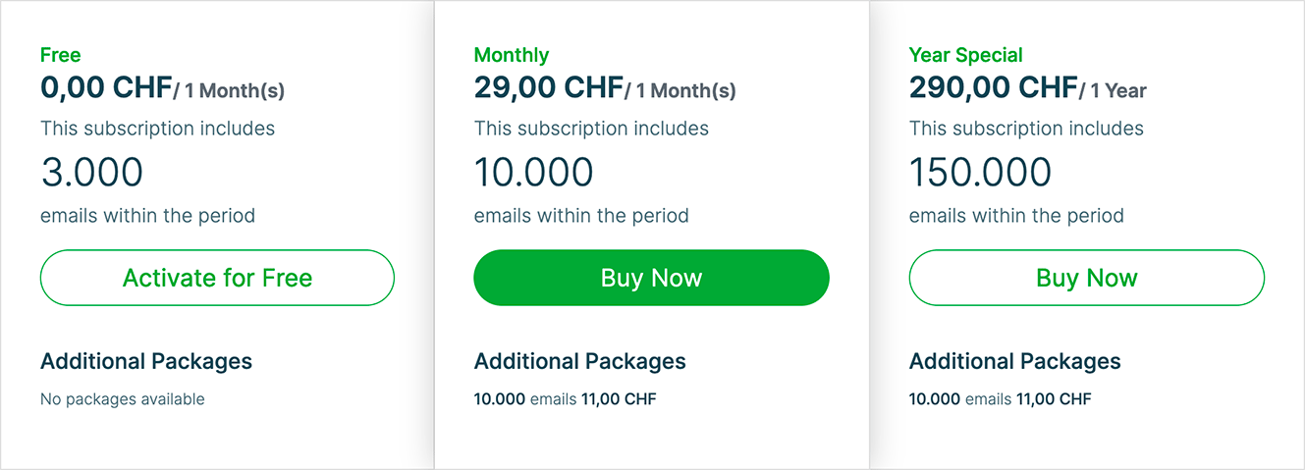Click the 290,00 CHF price
The image size is (1305, 470).
click(x=993, y=88)
